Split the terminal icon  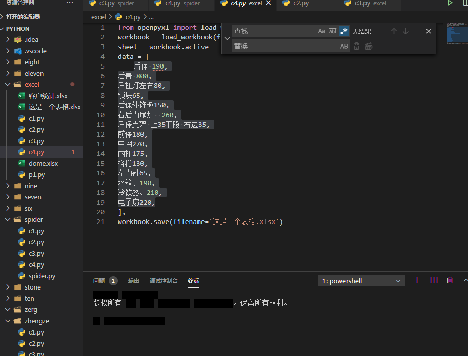(434, 280)
